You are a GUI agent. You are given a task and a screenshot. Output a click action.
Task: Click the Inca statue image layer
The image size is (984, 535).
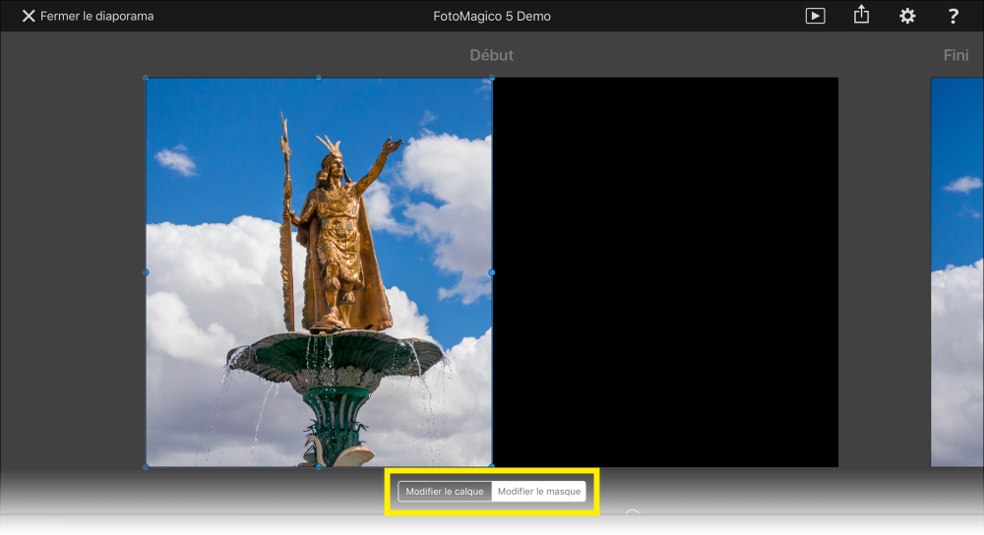(319, 272)
